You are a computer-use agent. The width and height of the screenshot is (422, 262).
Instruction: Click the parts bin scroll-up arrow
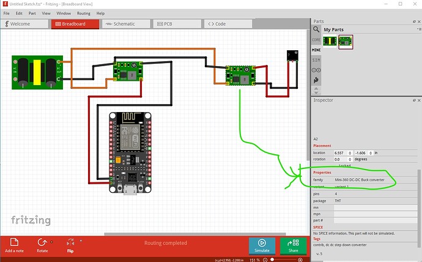316,89
